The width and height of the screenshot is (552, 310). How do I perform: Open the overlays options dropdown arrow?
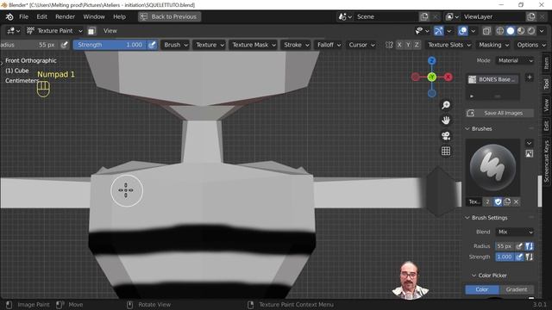[x=474, y=31]
